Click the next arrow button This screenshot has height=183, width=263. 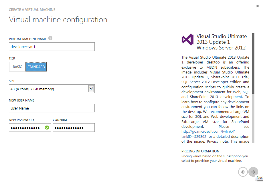coord(253,172)
